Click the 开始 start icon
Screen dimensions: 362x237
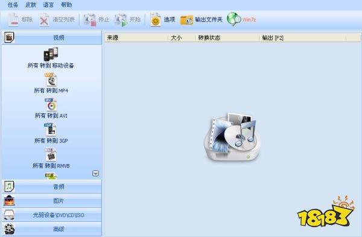[121, 20]
